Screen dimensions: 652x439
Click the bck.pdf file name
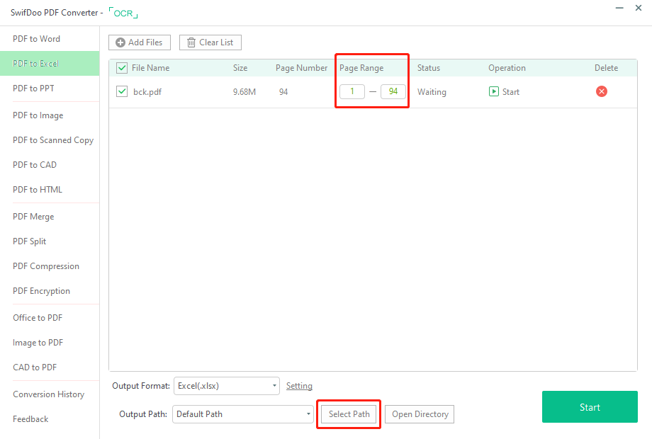(147, 92)
